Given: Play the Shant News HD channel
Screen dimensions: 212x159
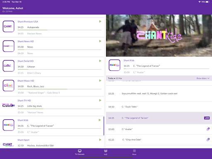Looking at the screenshot, I should pos(100,41).
